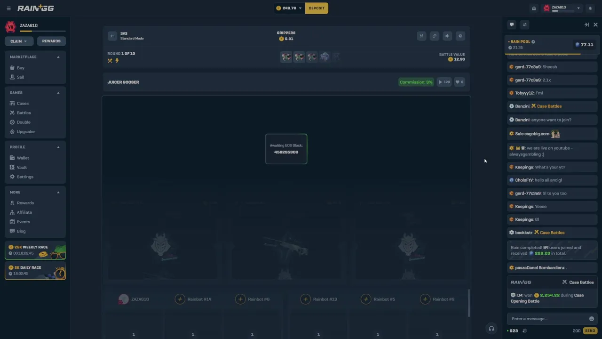Screen dimensions: 602x339
Task: Click the ZAZA610 player slot in the battle
Action: point(134,299)
